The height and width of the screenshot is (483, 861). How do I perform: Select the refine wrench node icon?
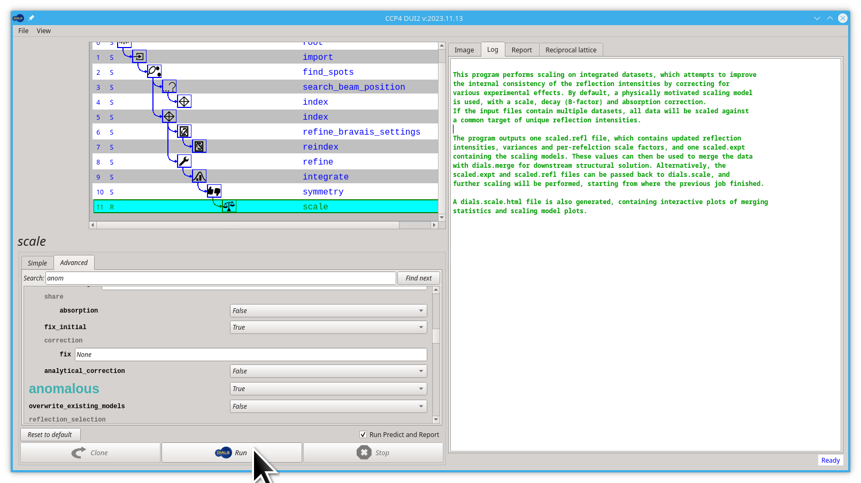coord(184,161)
